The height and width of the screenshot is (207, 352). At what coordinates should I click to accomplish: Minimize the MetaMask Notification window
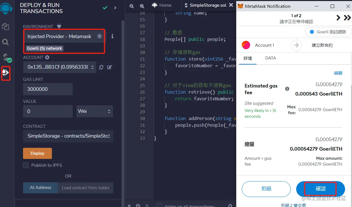(316, 6)
